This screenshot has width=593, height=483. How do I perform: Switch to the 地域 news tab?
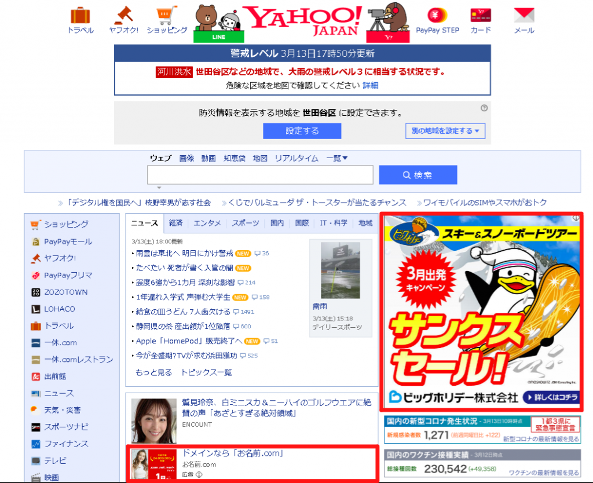pyautogui.click(x=365, y=223)
